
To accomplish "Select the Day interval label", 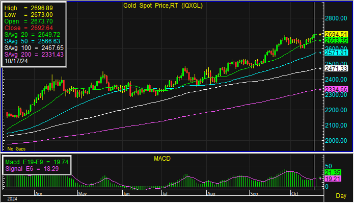I will (x=341, y=196).
